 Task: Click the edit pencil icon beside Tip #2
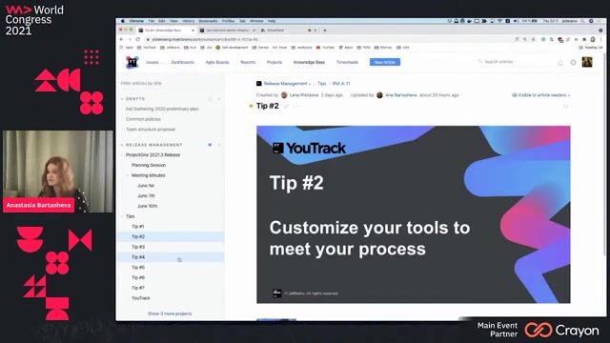pyautogui.click(x=286, y=106)
